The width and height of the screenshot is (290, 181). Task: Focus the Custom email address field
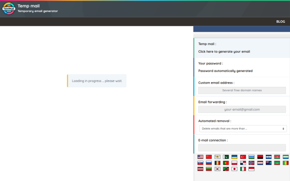242,90
